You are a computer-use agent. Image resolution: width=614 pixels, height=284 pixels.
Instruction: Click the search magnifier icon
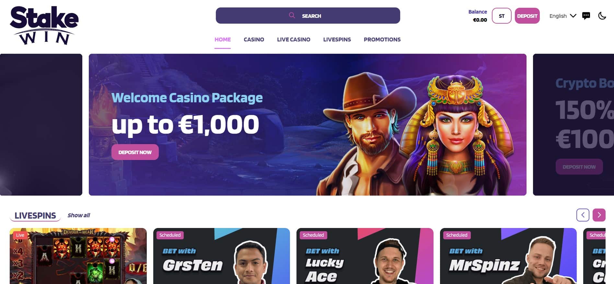292,15
